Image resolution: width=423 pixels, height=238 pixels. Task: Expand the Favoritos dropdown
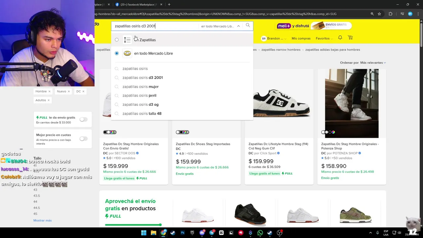324,38
